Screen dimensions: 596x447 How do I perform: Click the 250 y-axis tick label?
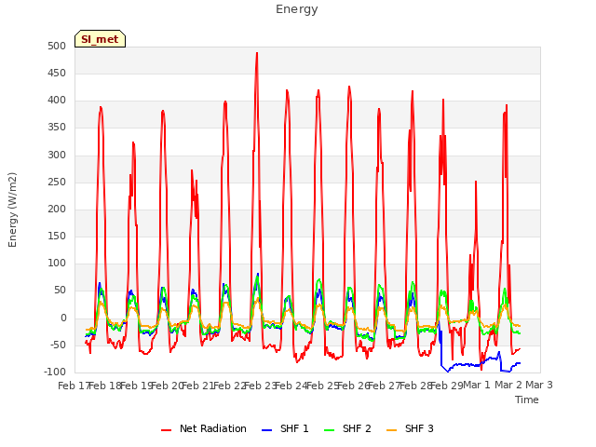pyautogui.click(x=57, y=182)
